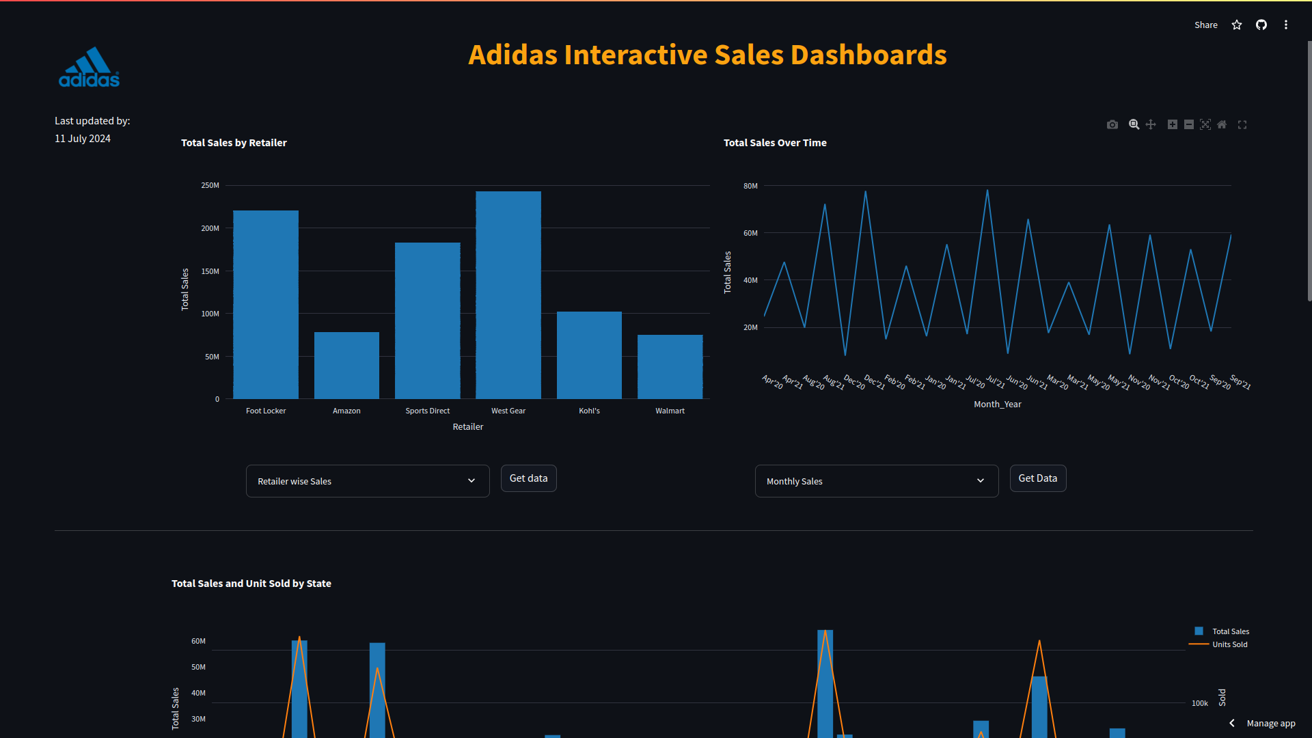1312x738 pixels.
Task: Download plot as PNG camera icon
Action: (1112, 124)
